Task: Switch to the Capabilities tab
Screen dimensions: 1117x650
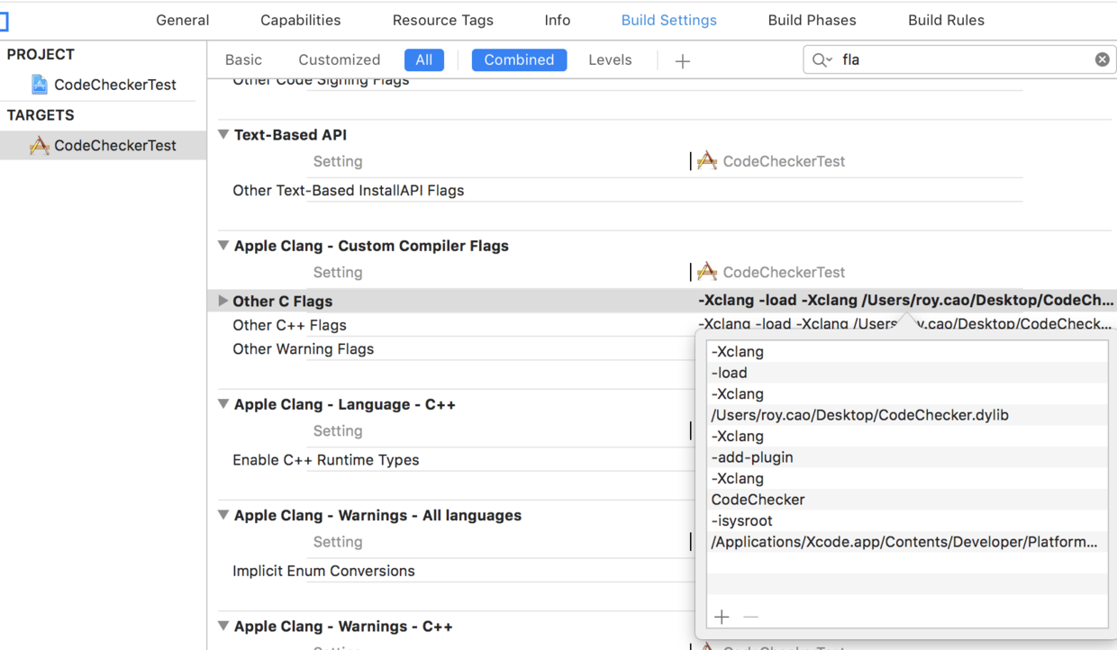Action: click(x=300, y=20)
